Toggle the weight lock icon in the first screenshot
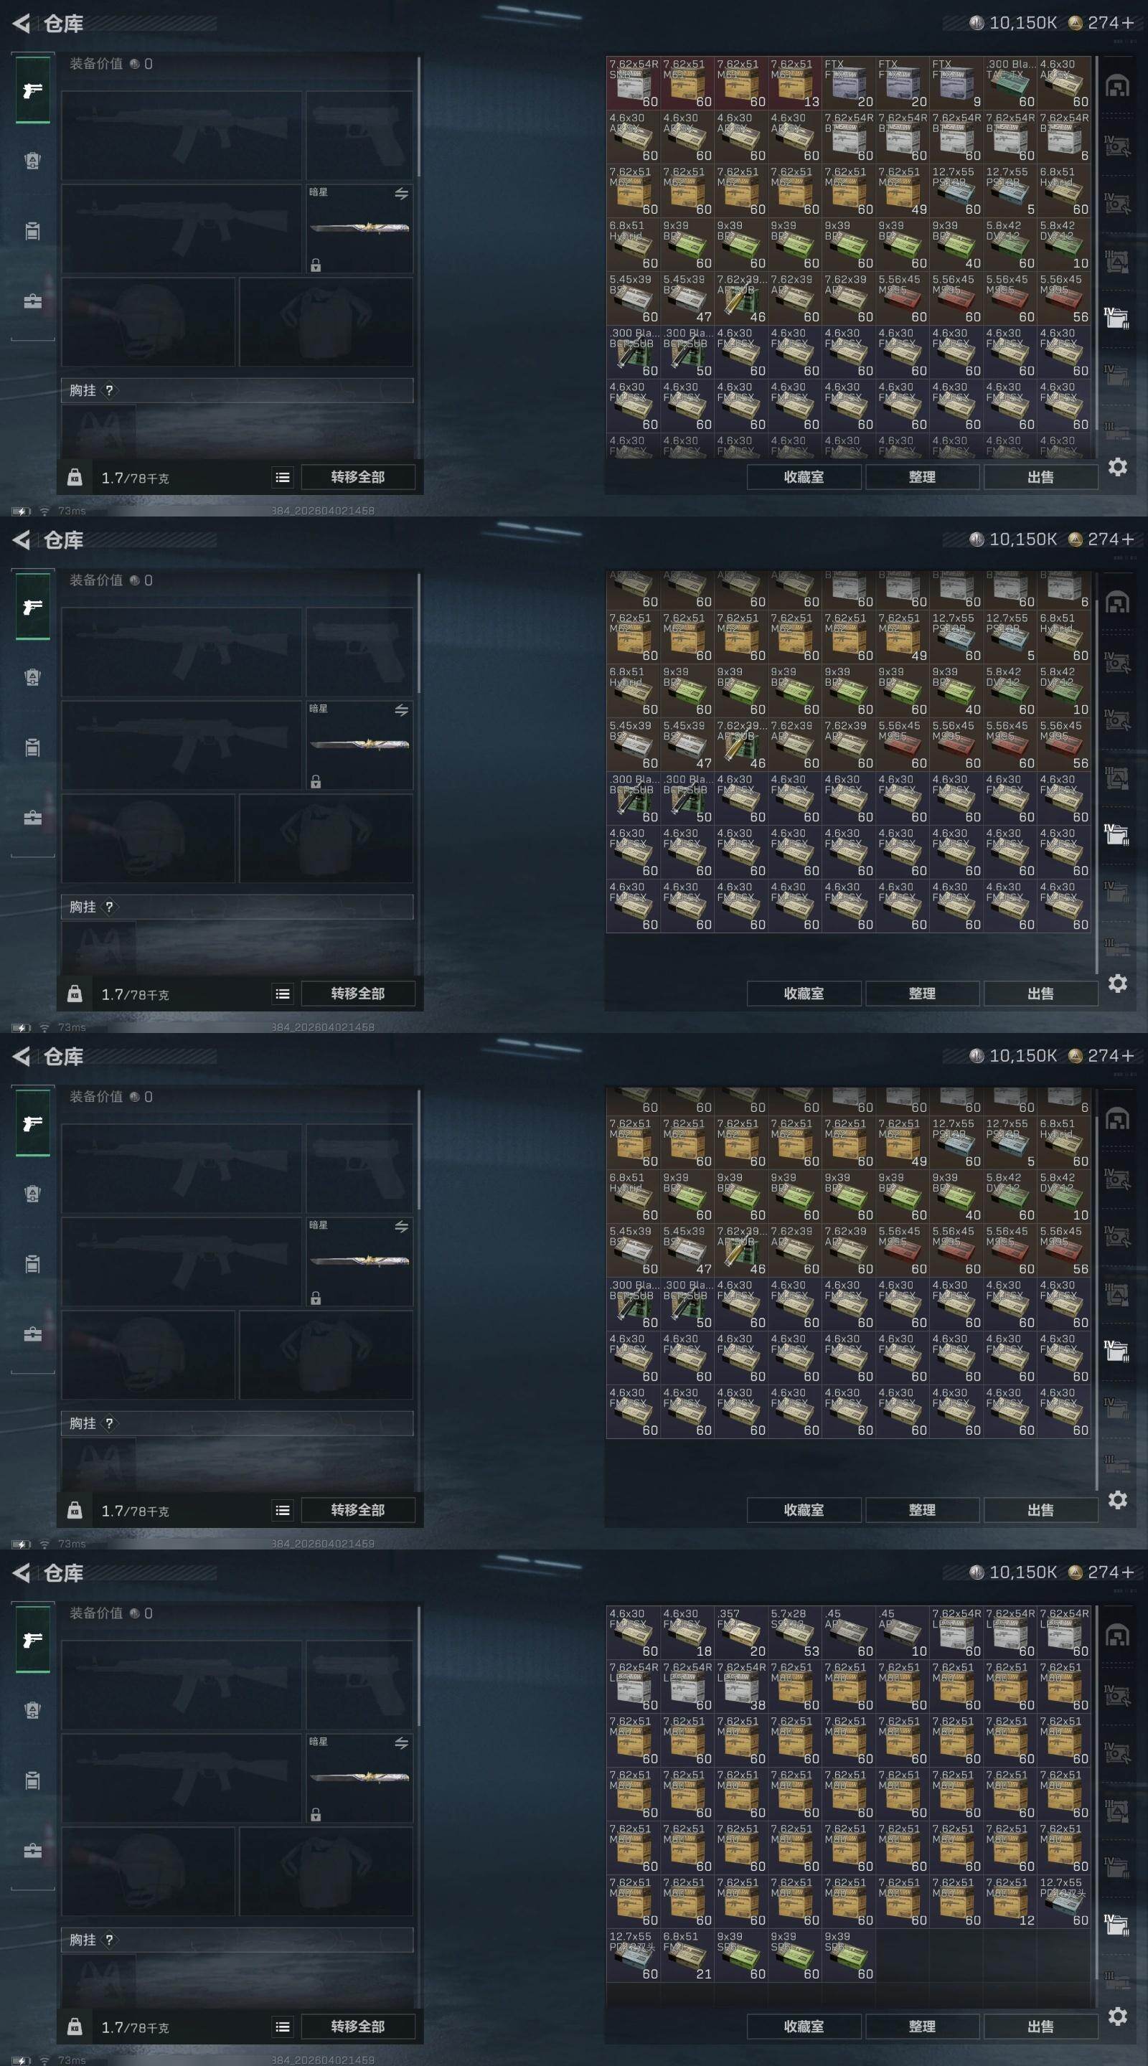 pos(75,477)
